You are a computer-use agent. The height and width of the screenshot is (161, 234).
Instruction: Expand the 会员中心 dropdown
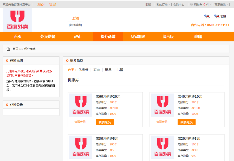tap(180, 4)
